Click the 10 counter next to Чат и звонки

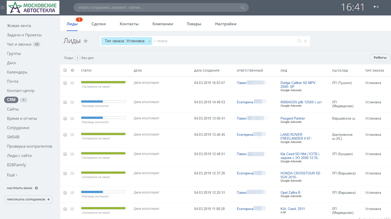click(37, 44)
